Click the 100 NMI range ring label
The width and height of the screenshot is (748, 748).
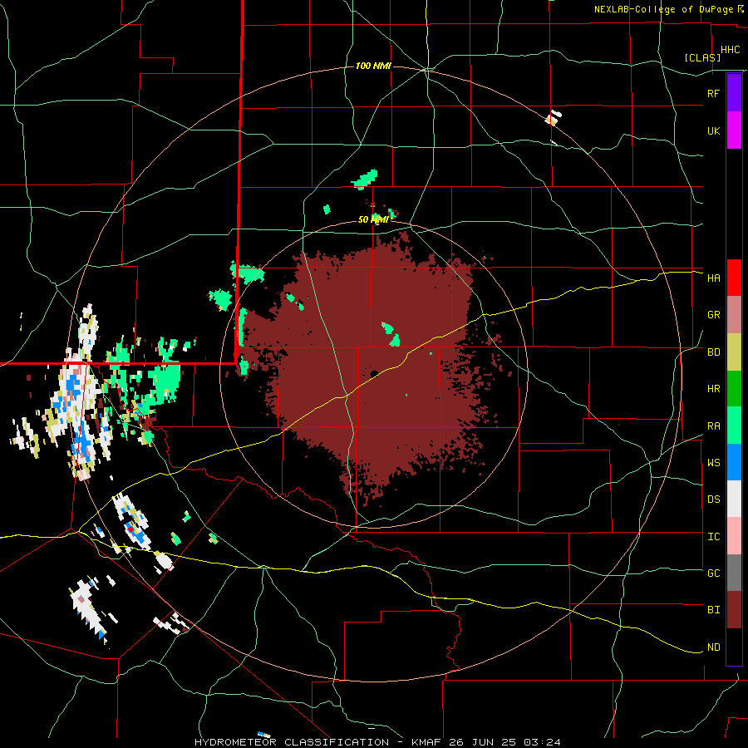[373, 66]
